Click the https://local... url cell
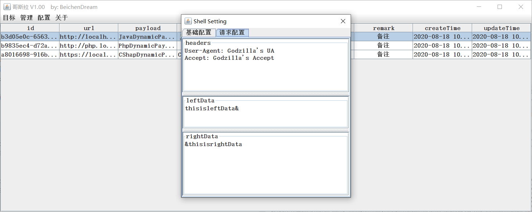Screen dimensions: 532x212 pos(89,54)
